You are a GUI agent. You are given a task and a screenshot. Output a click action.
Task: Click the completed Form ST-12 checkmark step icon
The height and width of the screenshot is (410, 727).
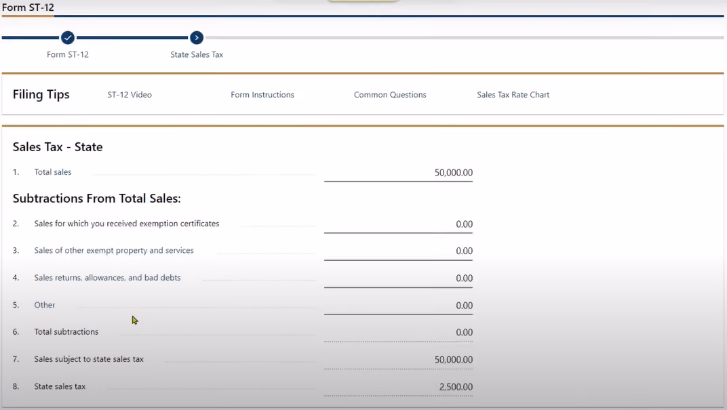click(68, 37)
